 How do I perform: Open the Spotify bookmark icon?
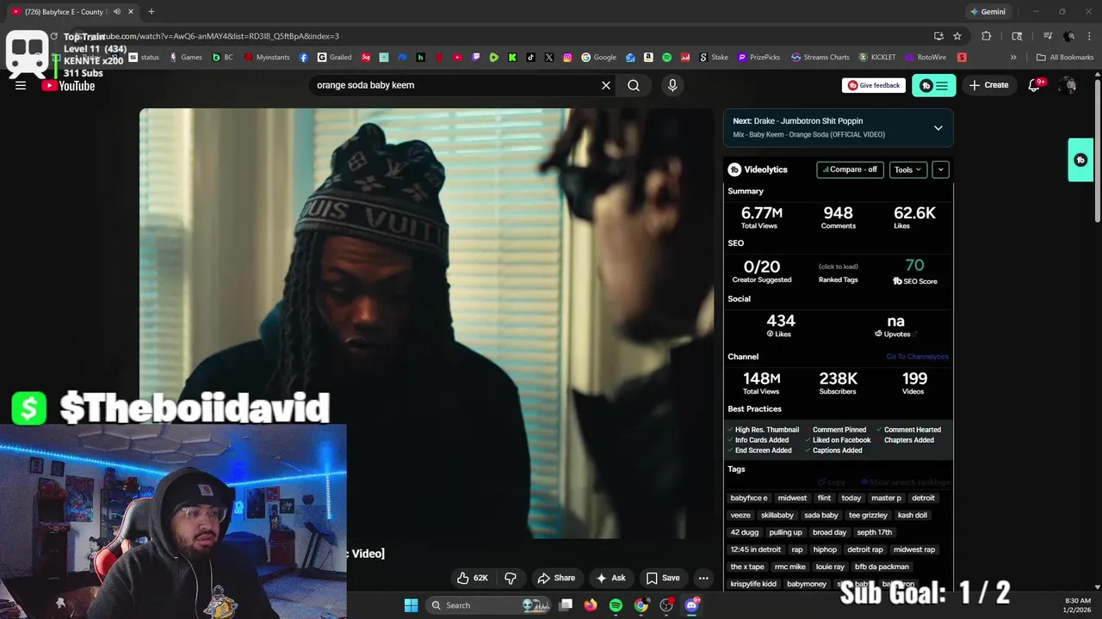(x=666, y=58)
